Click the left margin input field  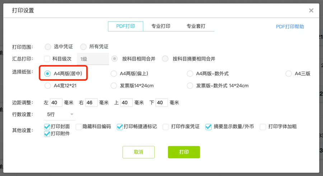[56, 103]
